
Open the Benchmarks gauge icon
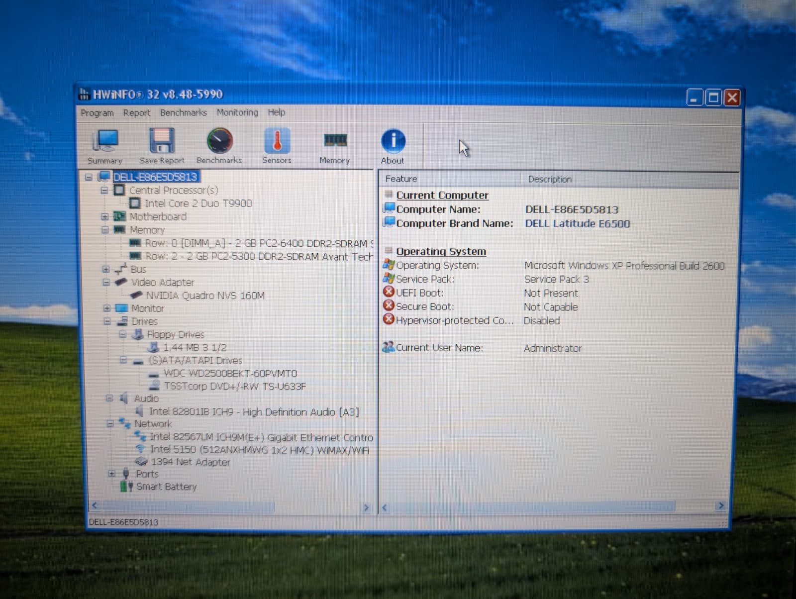pos(219,141)
